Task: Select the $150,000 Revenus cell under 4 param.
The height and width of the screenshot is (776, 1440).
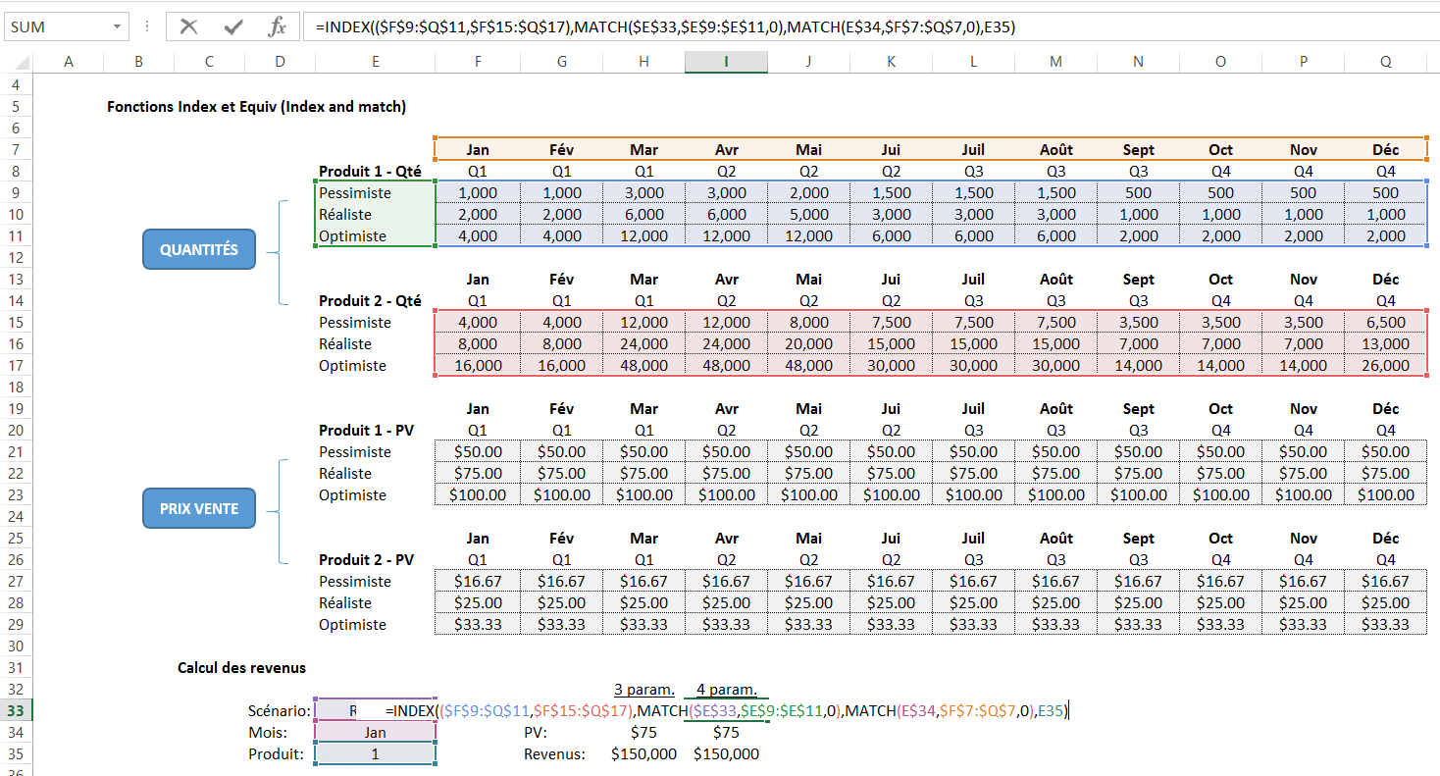Action: pos(726,753)
